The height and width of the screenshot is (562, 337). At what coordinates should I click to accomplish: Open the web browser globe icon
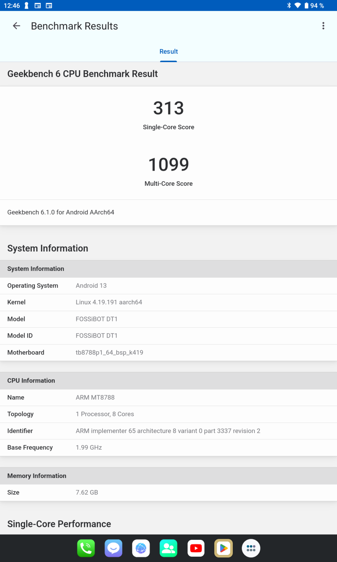[x=141, y=548]
